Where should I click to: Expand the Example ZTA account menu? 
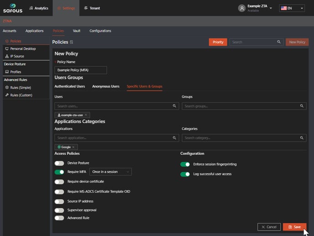271,8
